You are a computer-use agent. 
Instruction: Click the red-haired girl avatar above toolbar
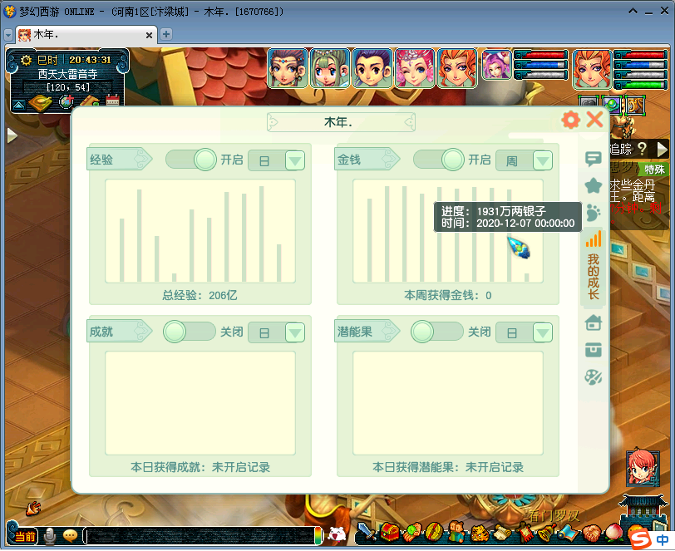(x=643, y=469)
